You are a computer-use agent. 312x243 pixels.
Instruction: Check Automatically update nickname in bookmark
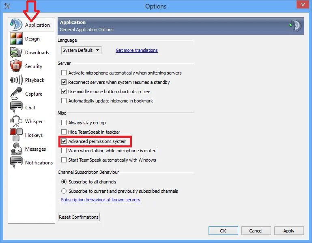[64, 101]
